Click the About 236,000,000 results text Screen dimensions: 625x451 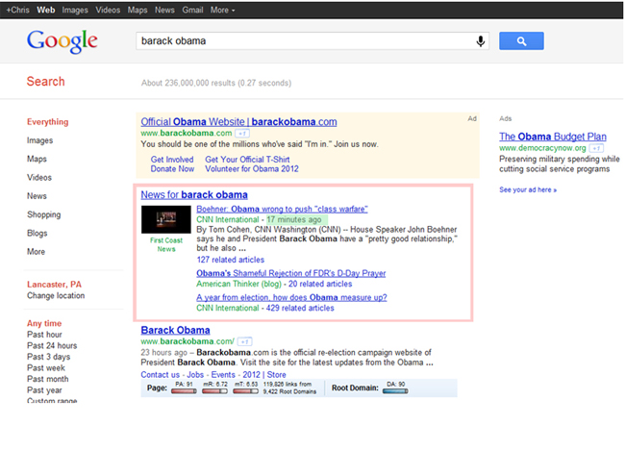[x=216, y=83]
